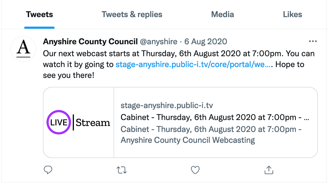329x183 pixels.
Task: Click the purple LIVE circle logo
Action: click(x=59, y=122)
